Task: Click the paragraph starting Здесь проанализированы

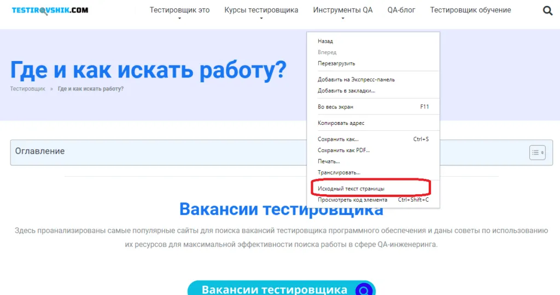Action: 282,238
